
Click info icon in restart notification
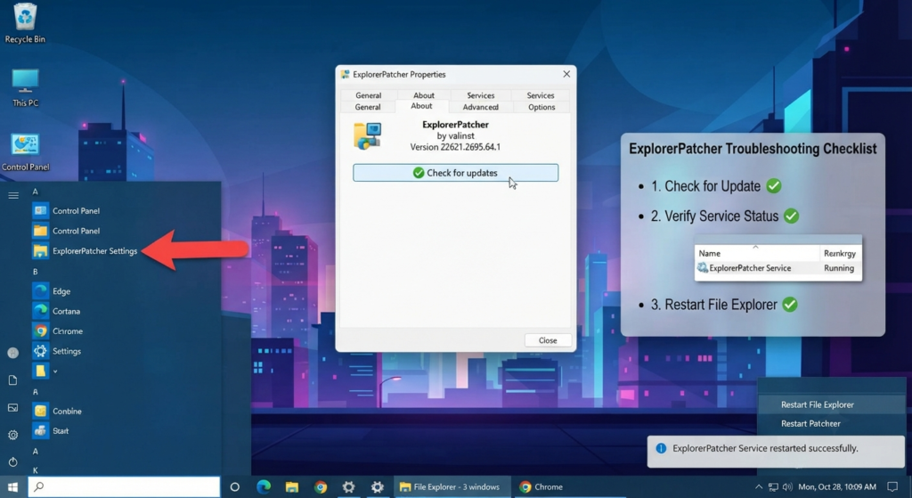pos(661,448)
